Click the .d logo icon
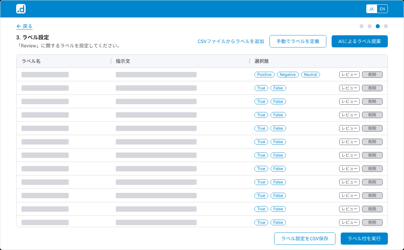 21,9
